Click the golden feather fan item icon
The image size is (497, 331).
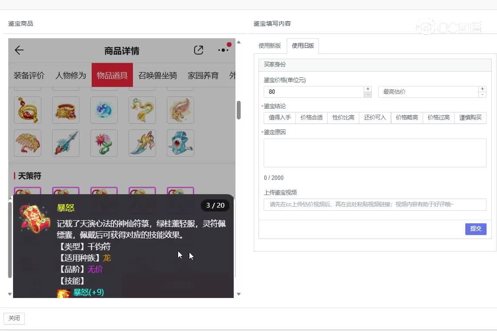click(x=27, y=143)
